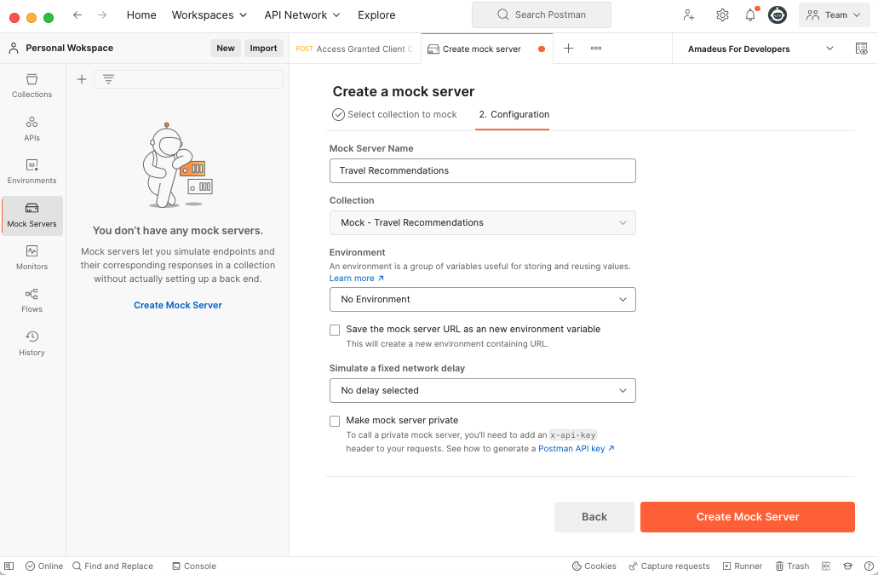Open the History sidebar panel
This screenshot has height=575, width=878.
pos(32,344)
